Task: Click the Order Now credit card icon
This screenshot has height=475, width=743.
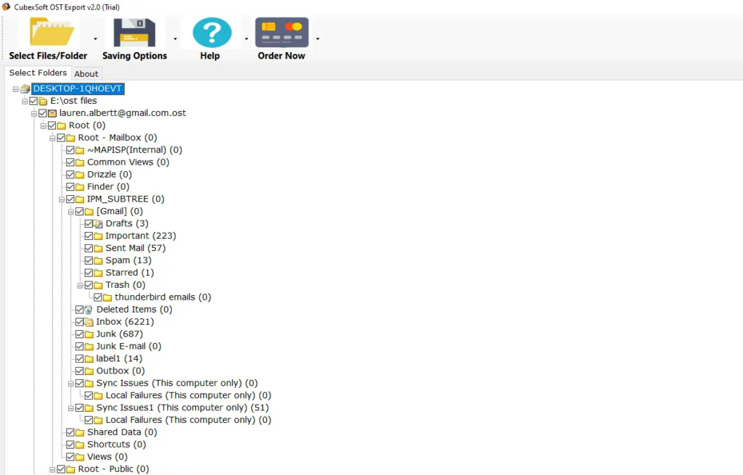Action: coord(282,32)
